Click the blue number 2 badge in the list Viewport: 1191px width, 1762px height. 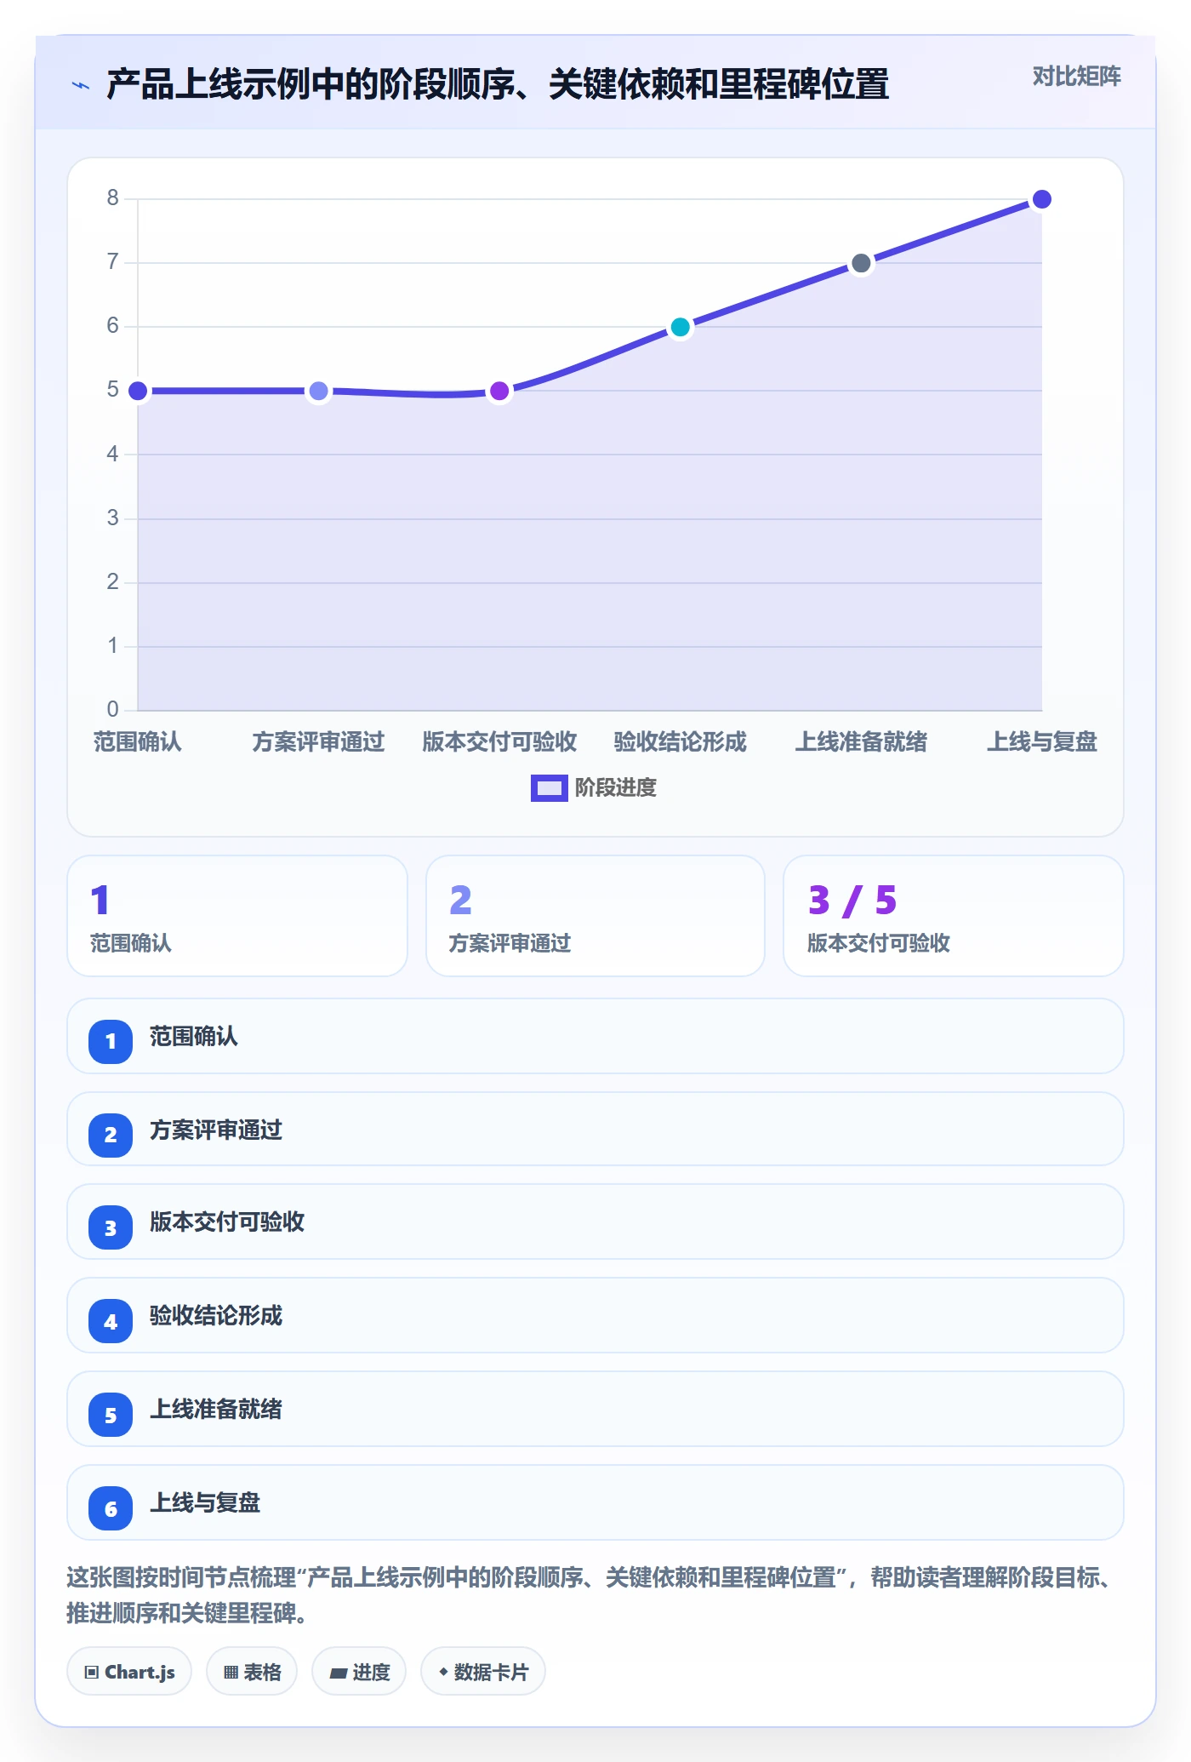[x=111, y=1135]
